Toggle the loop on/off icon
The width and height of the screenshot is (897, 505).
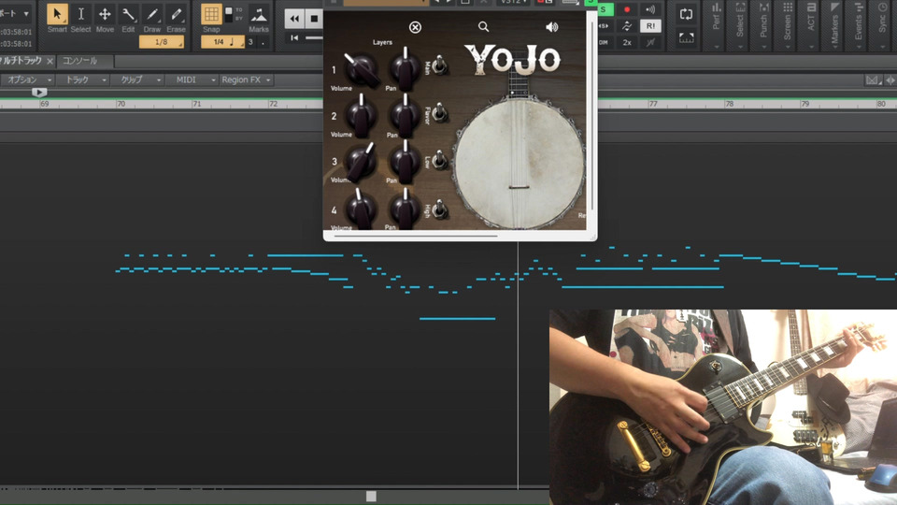pos(686,14)
